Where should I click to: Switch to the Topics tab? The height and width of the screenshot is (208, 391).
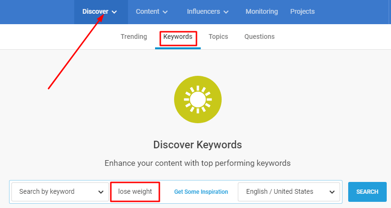pyautogui.click(x=218, y=36)
